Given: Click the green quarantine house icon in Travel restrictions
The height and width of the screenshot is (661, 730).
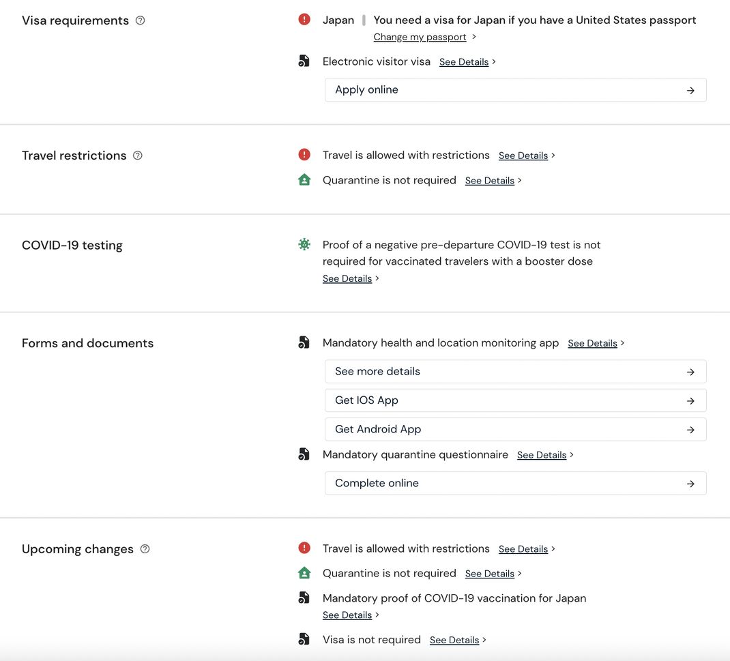Looking at the screenshot, I should [x=304, y=180].
